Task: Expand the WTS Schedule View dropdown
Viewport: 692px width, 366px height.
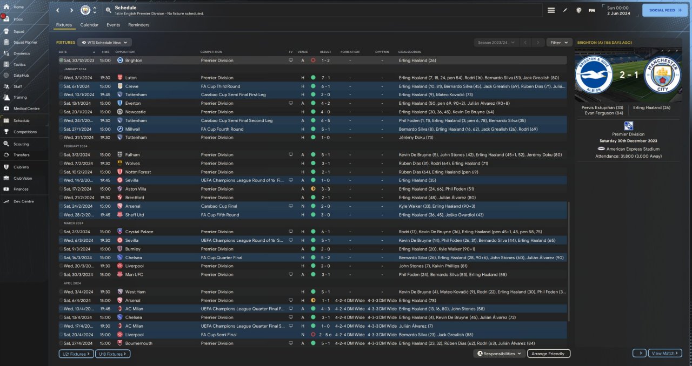Action: pos(104,42)
